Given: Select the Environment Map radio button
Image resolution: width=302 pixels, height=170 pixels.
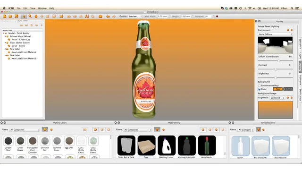Looking at the screenshot, I should (260, 85).
